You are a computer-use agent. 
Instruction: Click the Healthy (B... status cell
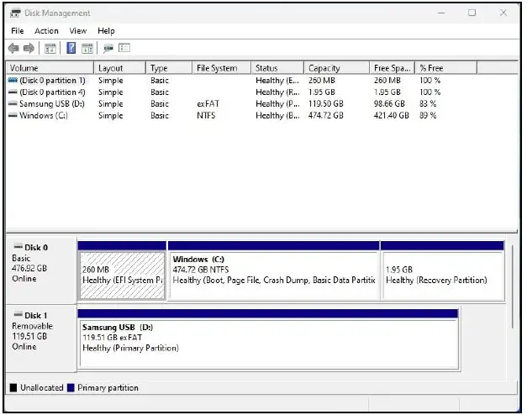pyautogui.click(x=277, y=116)
